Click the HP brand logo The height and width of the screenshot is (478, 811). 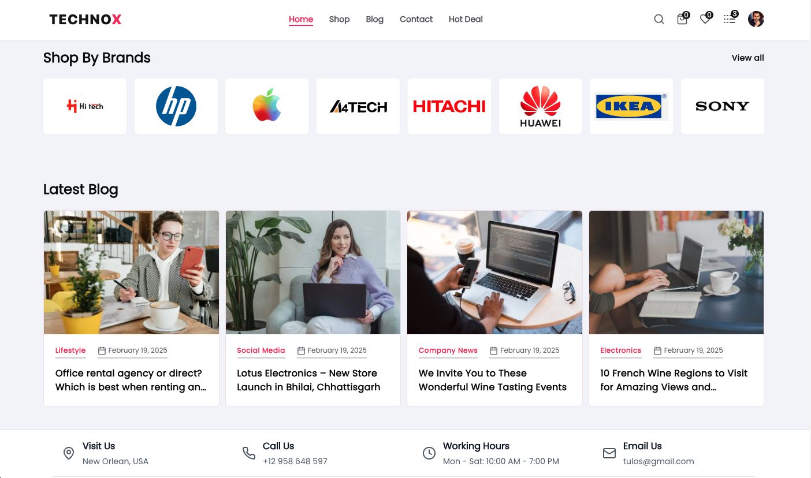(x=176, y=106)
